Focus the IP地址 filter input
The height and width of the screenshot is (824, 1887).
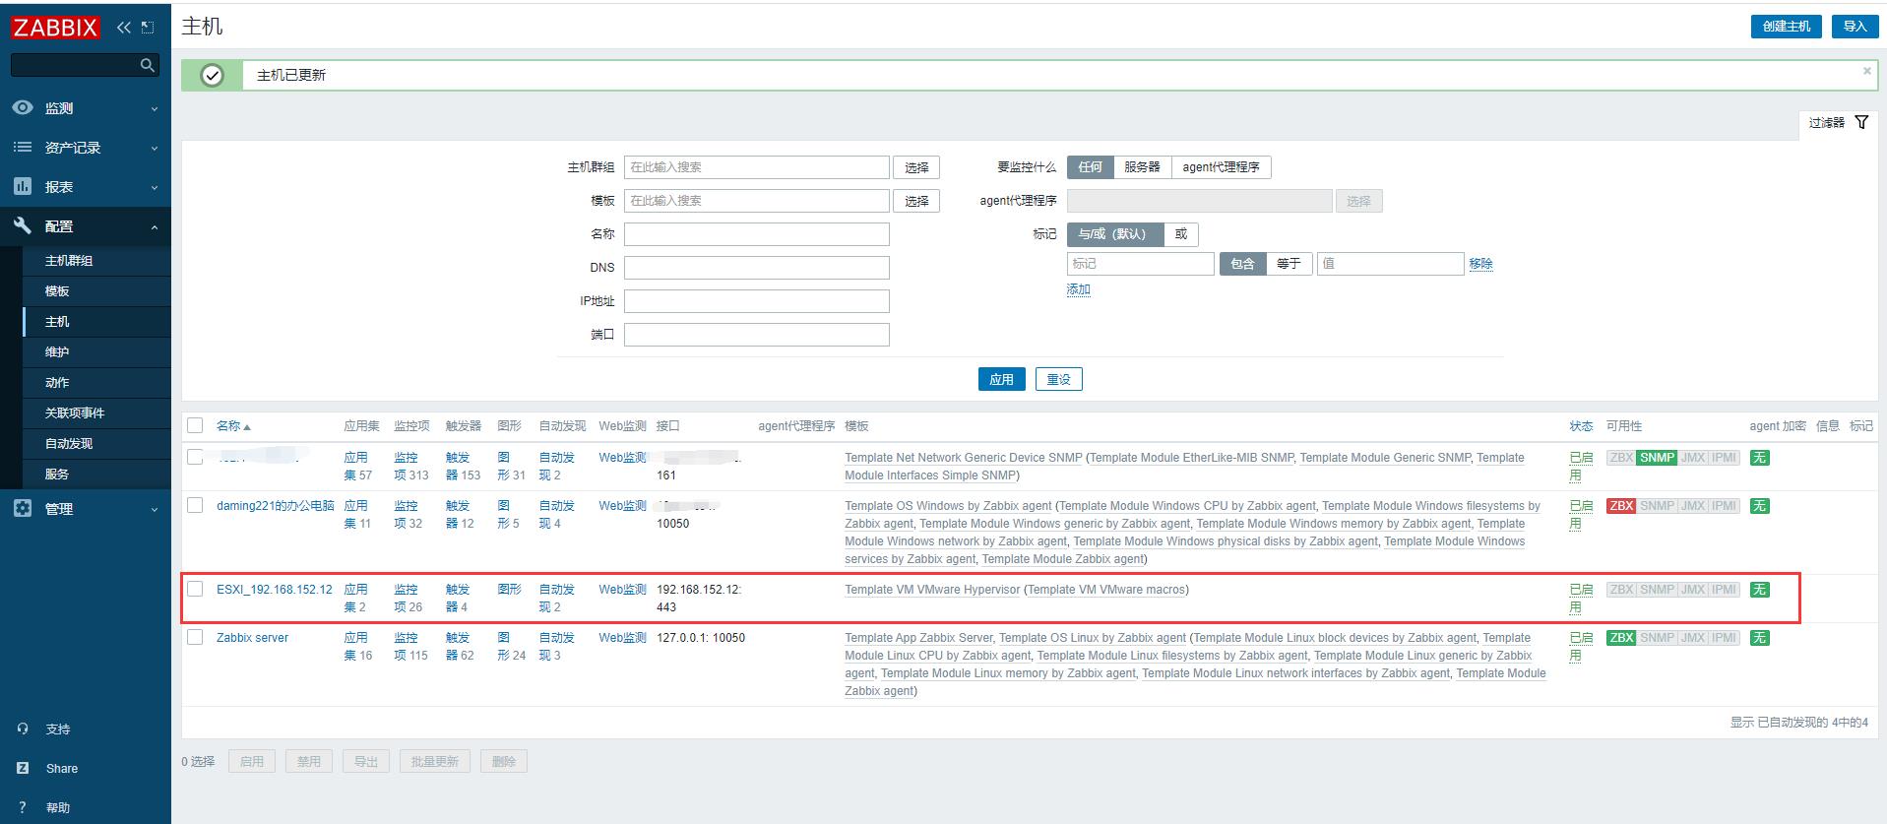click(x=756, y=301)
